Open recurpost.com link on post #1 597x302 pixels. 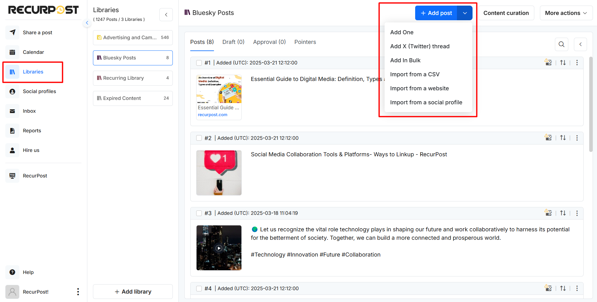pyautogui.click(x=212, y=115)
